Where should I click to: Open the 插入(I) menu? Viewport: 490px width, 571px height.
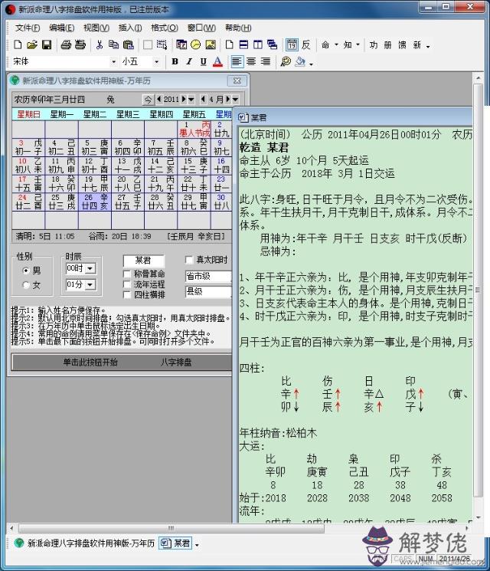coord(130,28)
